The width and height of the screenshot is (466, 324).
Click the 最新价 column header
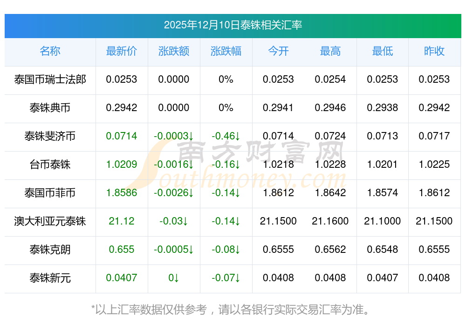click(122, 52)
